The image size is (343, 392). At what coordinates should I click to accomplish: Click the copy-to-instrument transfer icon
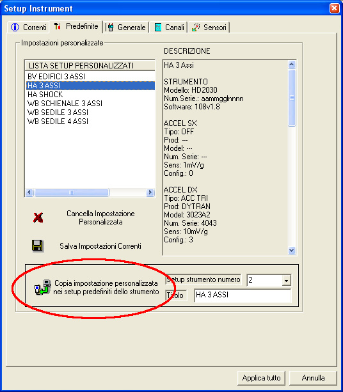pos(42,287)
